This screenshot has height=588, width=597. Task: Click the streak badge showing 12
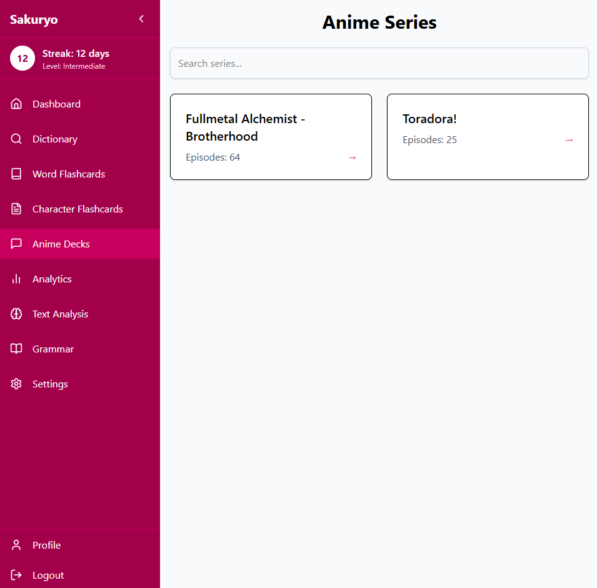pyautogui.click(x=23, y=59)
